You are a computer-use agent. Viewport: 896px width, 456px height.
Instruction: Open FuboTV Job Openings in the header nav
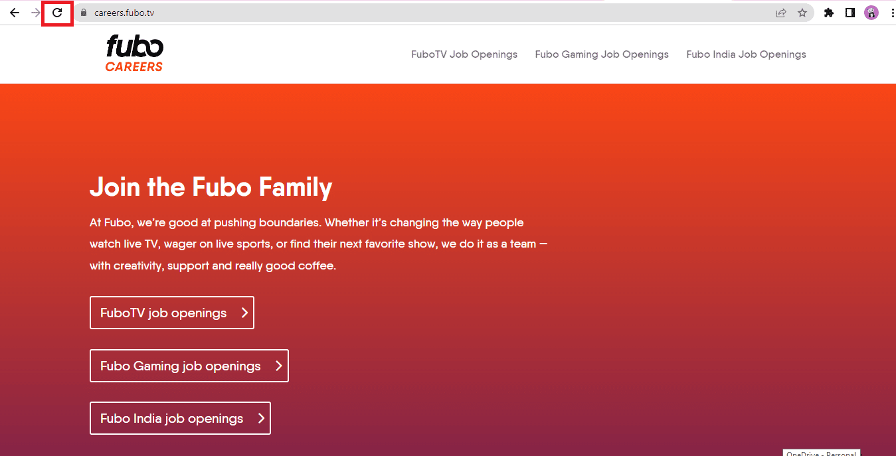tap(464, 54)
